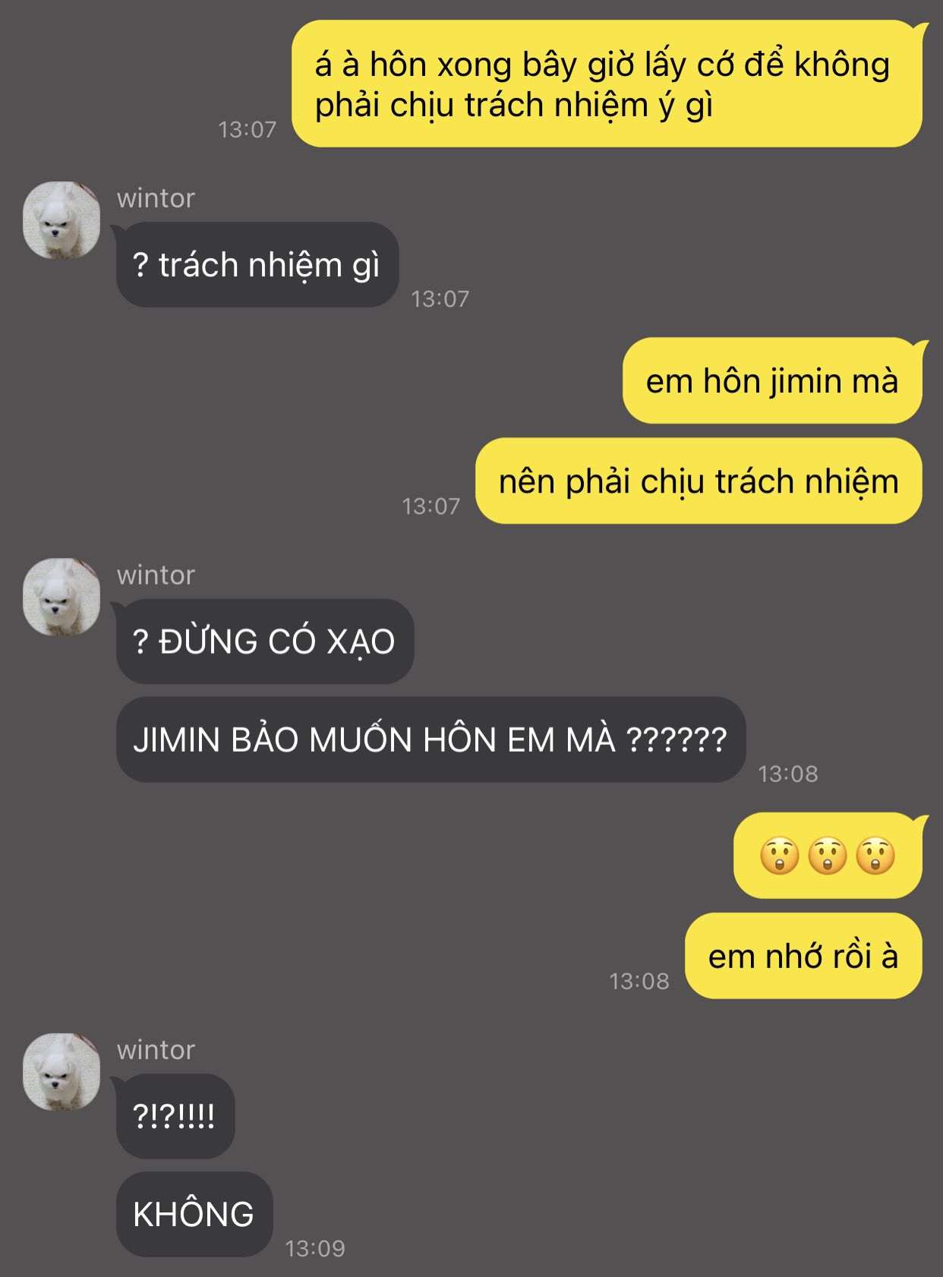Viewport: 943px width, 1277px height.
Task: Tap the yellow bubble "em hôn jimin mà"
Action: coord(773,380)
